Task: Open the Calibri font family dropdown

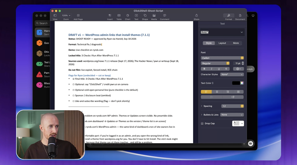Action: click(222, 58)
